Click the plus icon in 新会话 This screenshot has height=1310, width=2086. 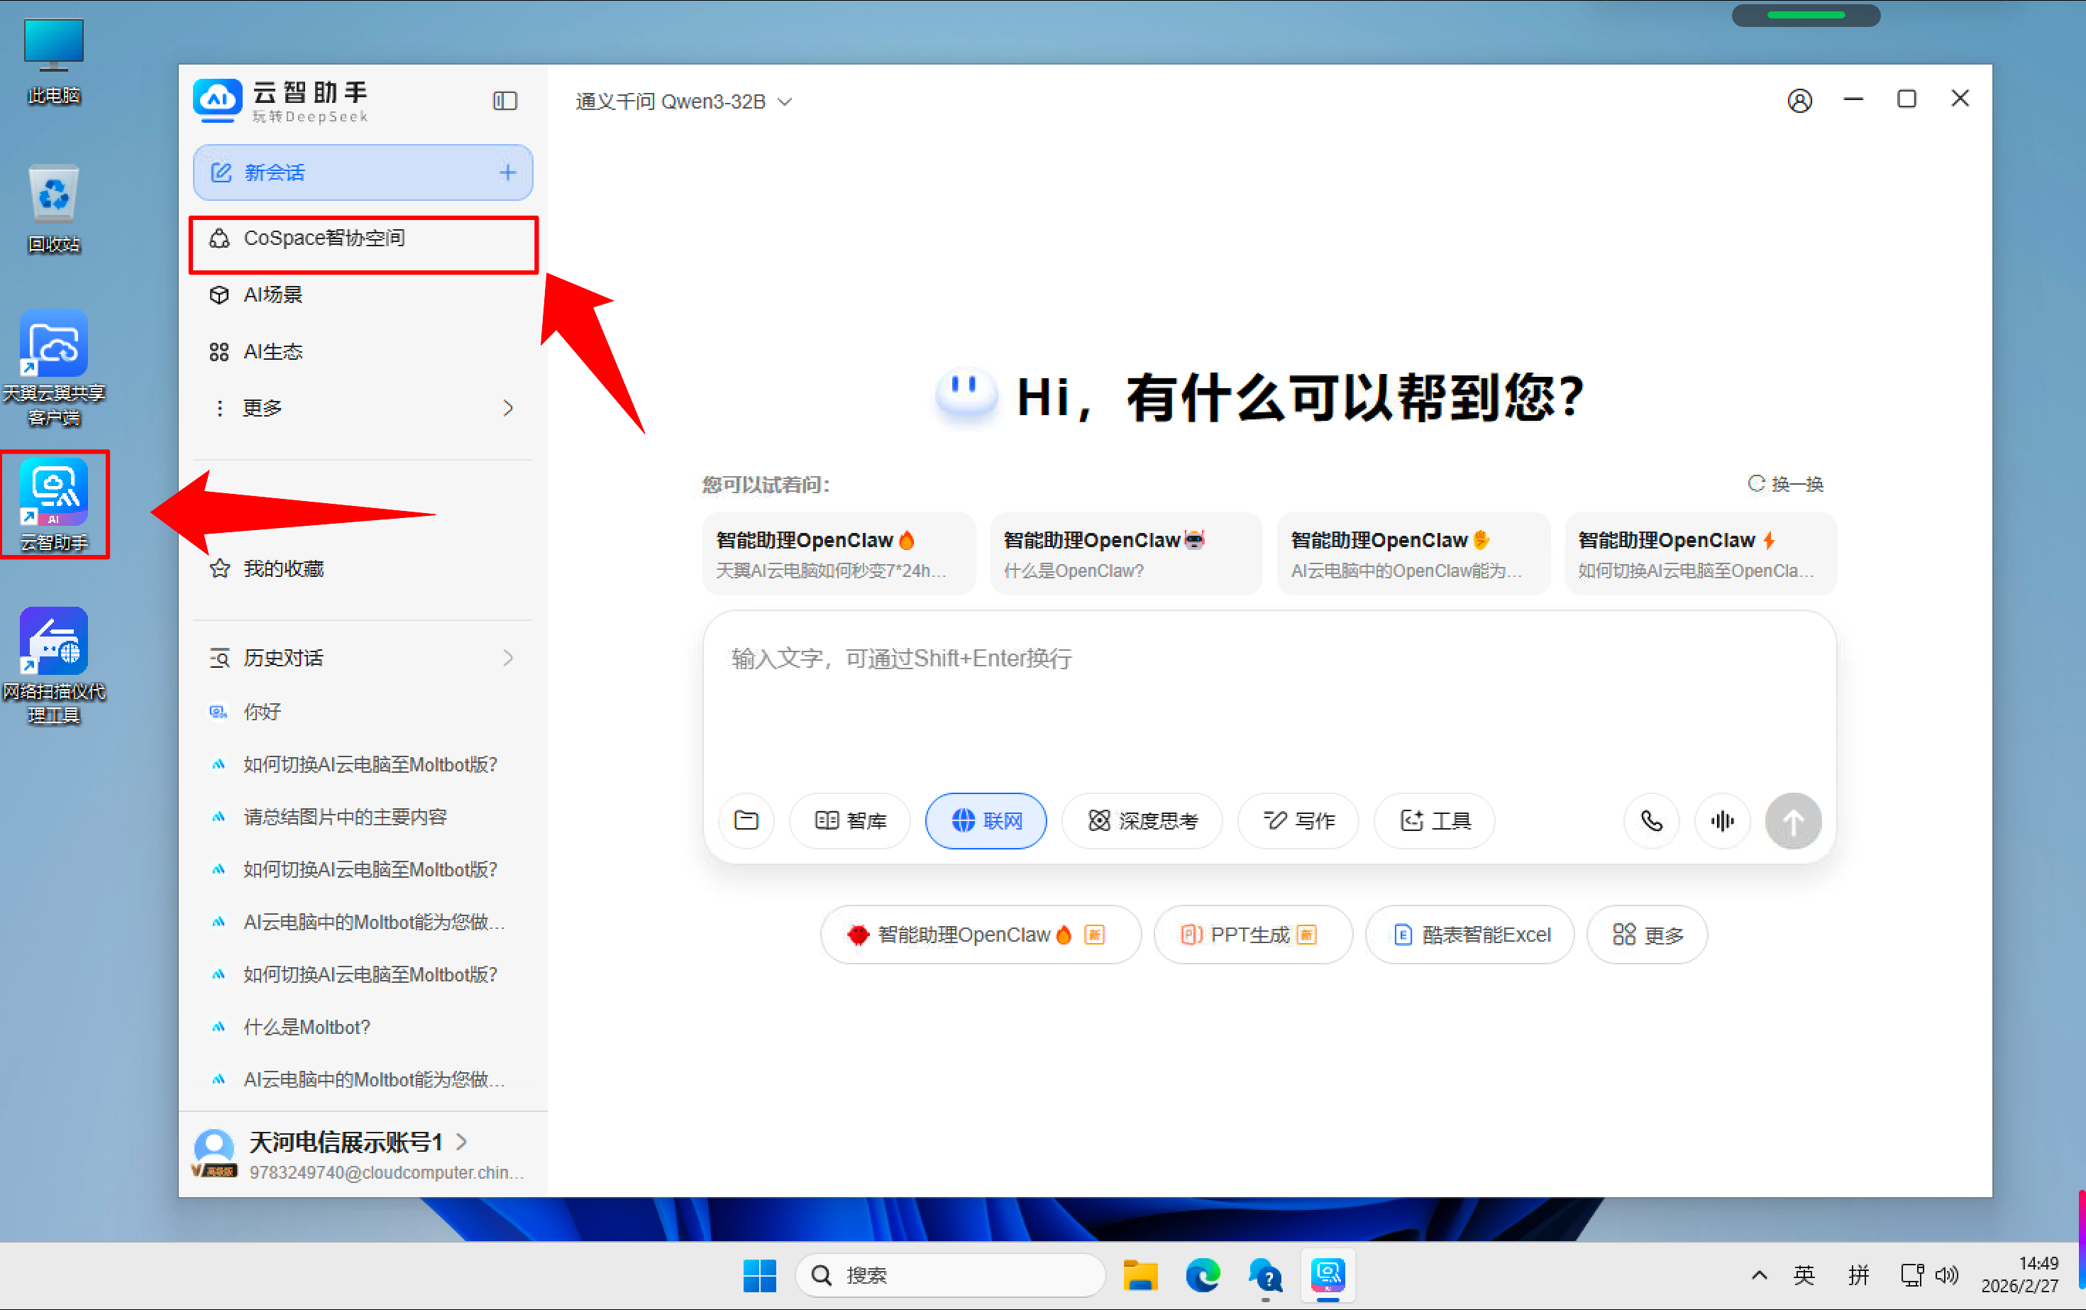point(507,172)
